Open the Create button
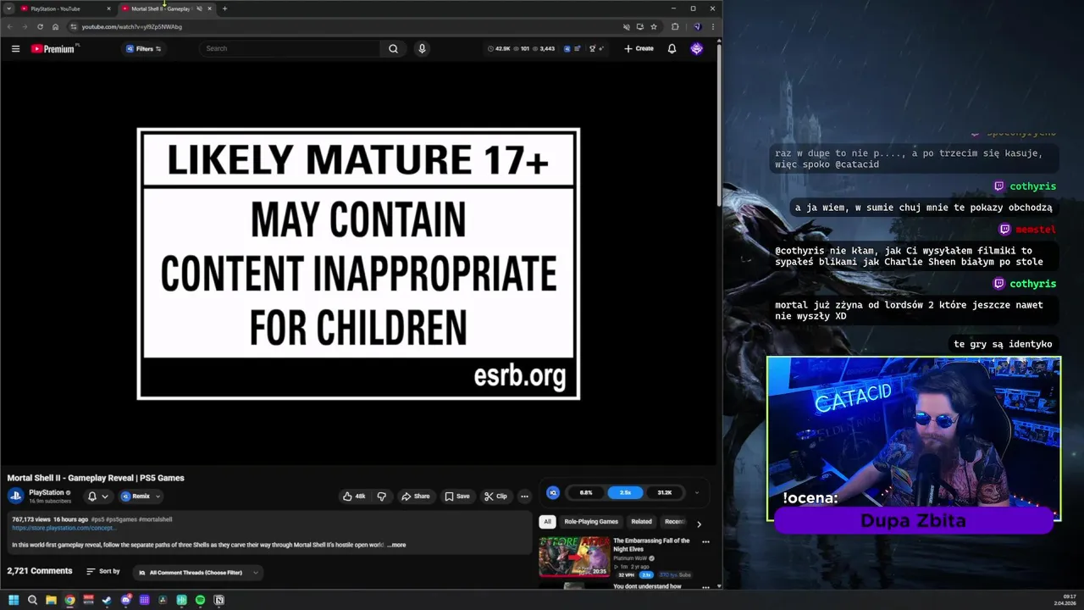 point(639,48)
